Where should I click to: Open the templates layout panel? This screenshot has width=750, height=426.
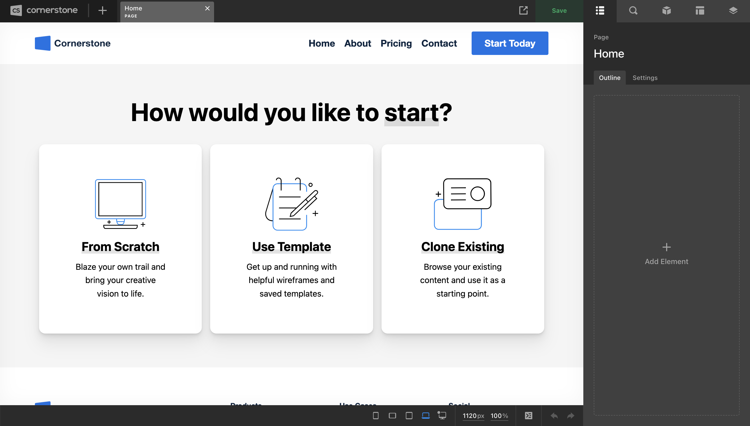click(700, 11)
